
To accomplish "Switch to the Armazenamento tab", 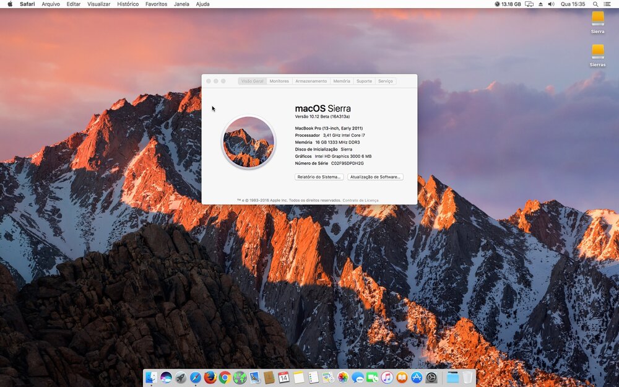I will point(311,81).
